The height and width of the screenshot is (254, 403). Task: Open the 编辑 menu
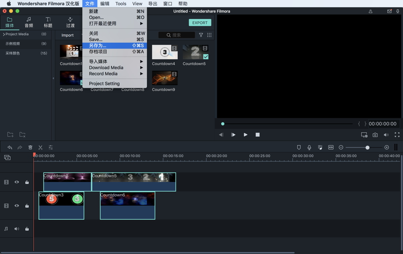pyautogui.click(x=105, y=3)
